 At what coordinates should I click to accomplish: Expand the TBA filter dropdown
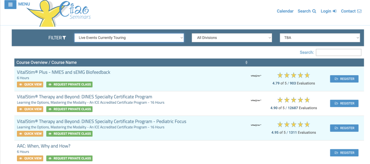[x=320, y=38]
